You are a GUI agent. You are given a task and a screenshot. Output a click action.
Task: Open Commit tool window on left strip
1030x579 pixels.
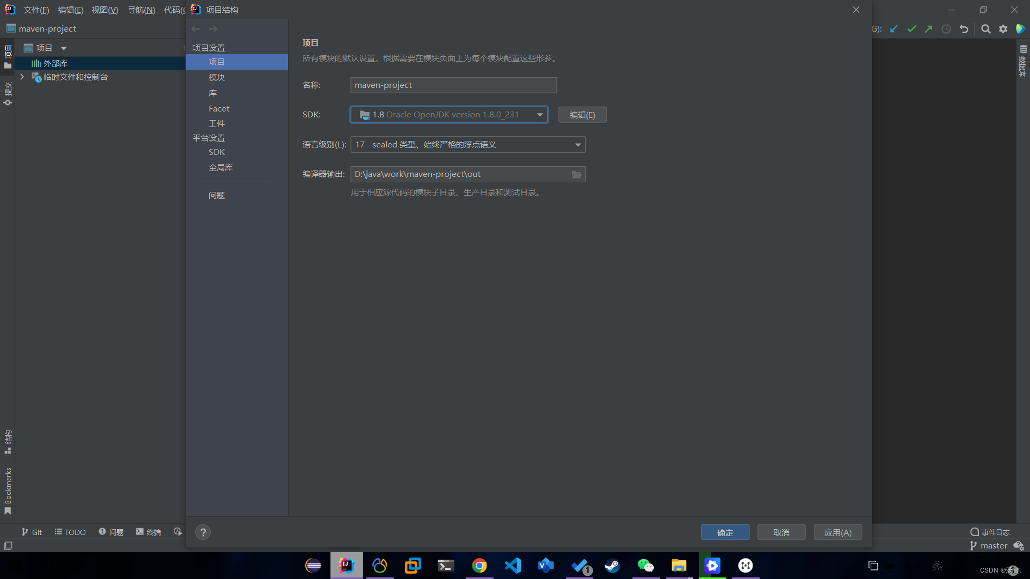tap(8, 94)
